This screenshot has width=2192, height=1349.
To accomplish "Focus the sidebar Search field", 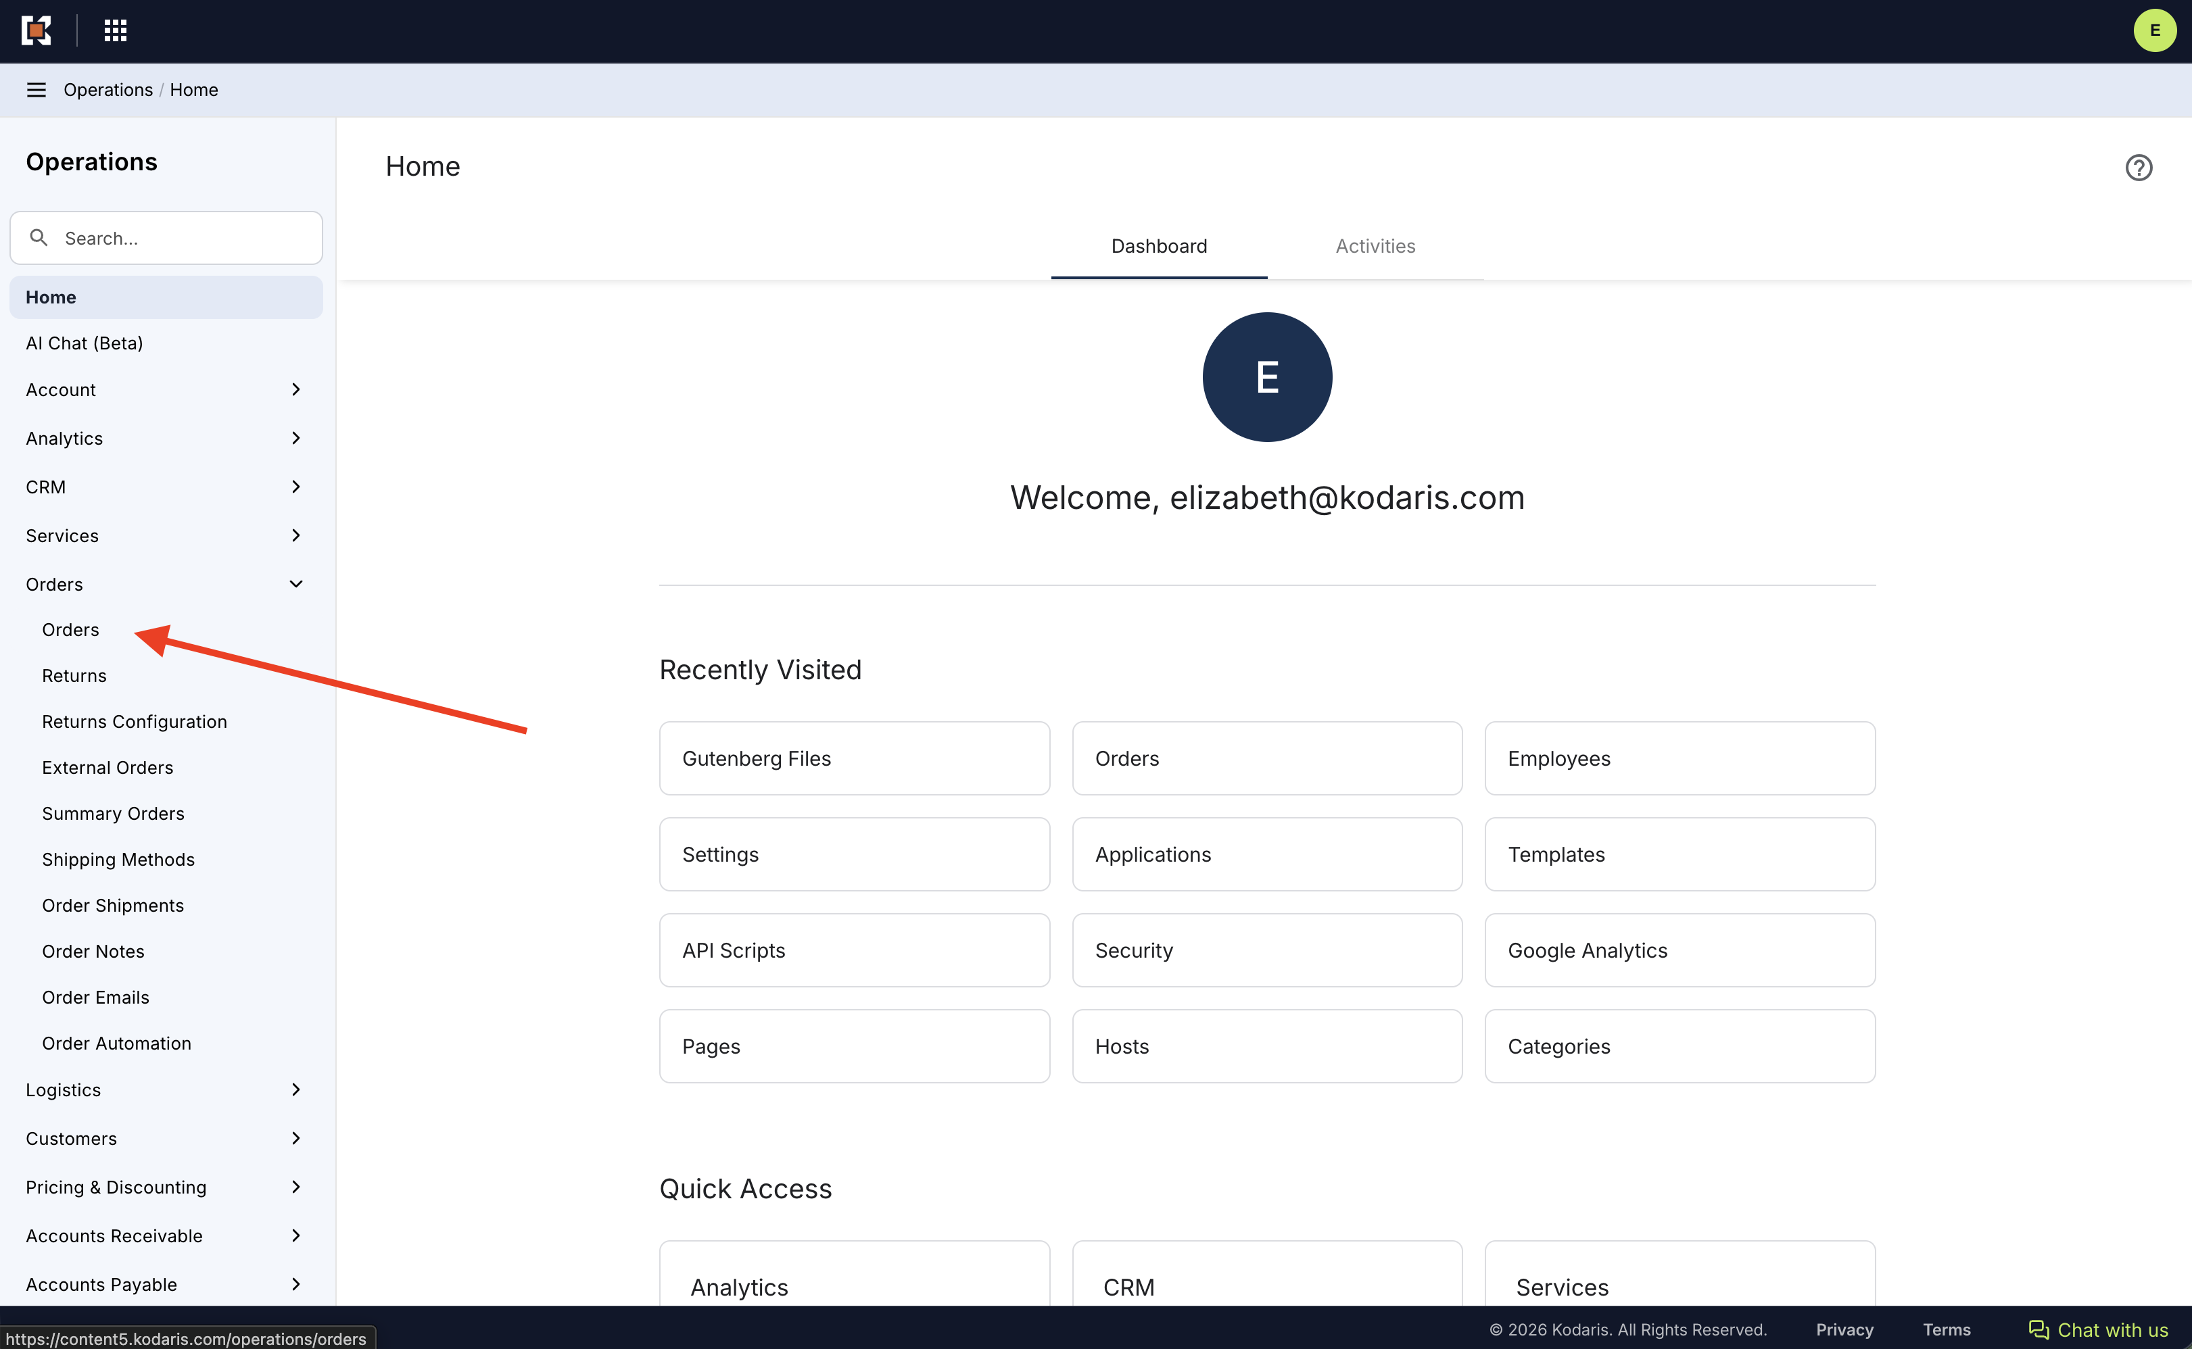I will point(166,238).
